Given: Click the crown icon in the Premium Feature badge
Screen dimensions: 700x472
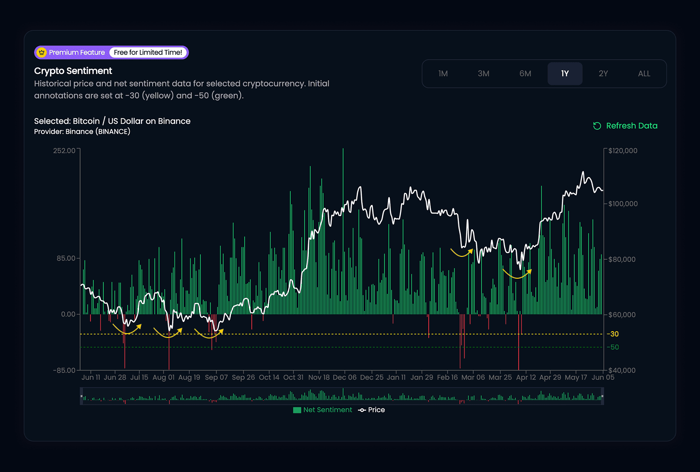Looking at the screenshot, I should click(42, 52).
